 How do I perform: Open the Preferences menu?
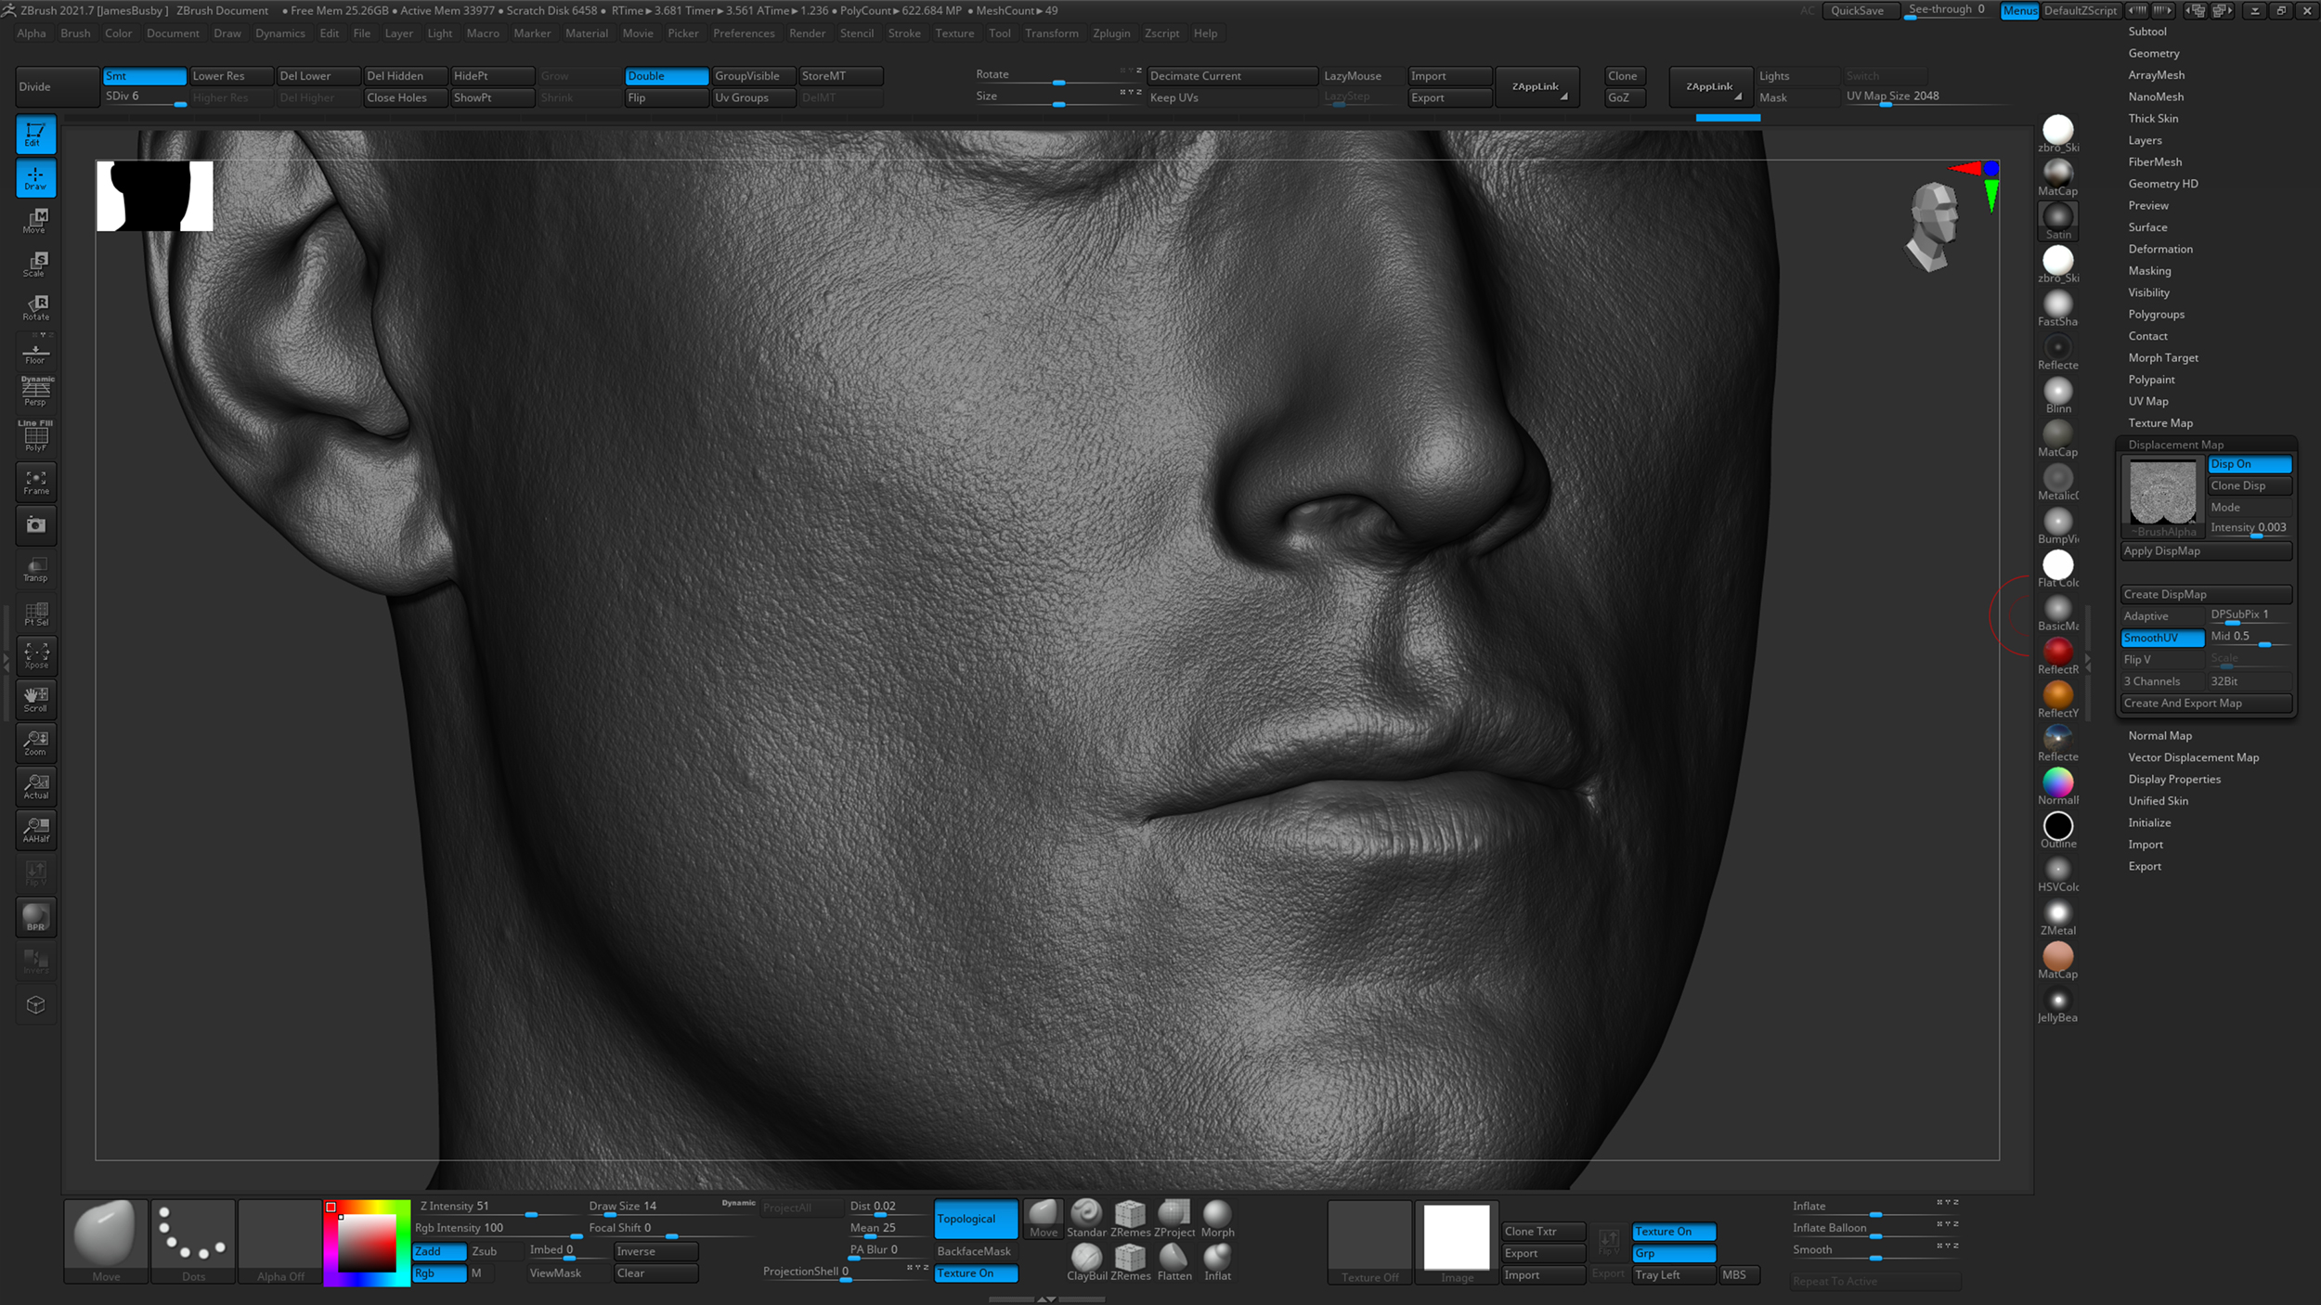pos(744,32)
